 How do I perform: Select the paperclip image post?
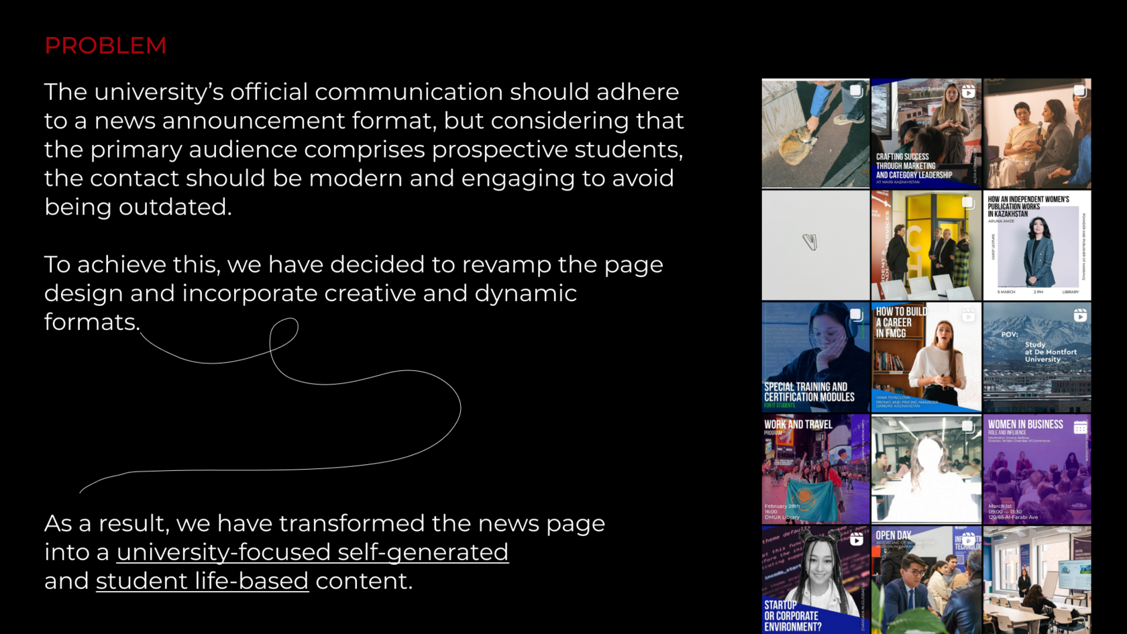click(x=815, y=246)
